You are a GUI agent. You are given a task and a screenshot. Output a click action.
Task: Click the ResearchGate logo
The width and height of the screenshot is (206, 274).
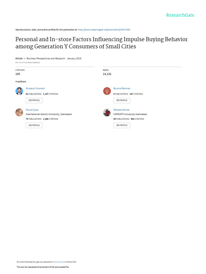click(x=180, y=15)
